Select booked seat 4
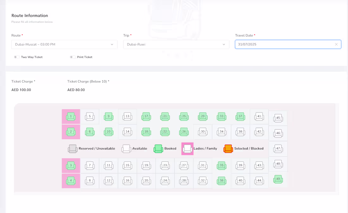The width and height of the screenshot is (348, 213). tap(71, 181)
